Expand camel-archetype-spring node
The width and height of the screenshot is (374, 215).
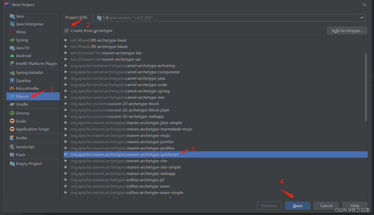pos(66,91)
